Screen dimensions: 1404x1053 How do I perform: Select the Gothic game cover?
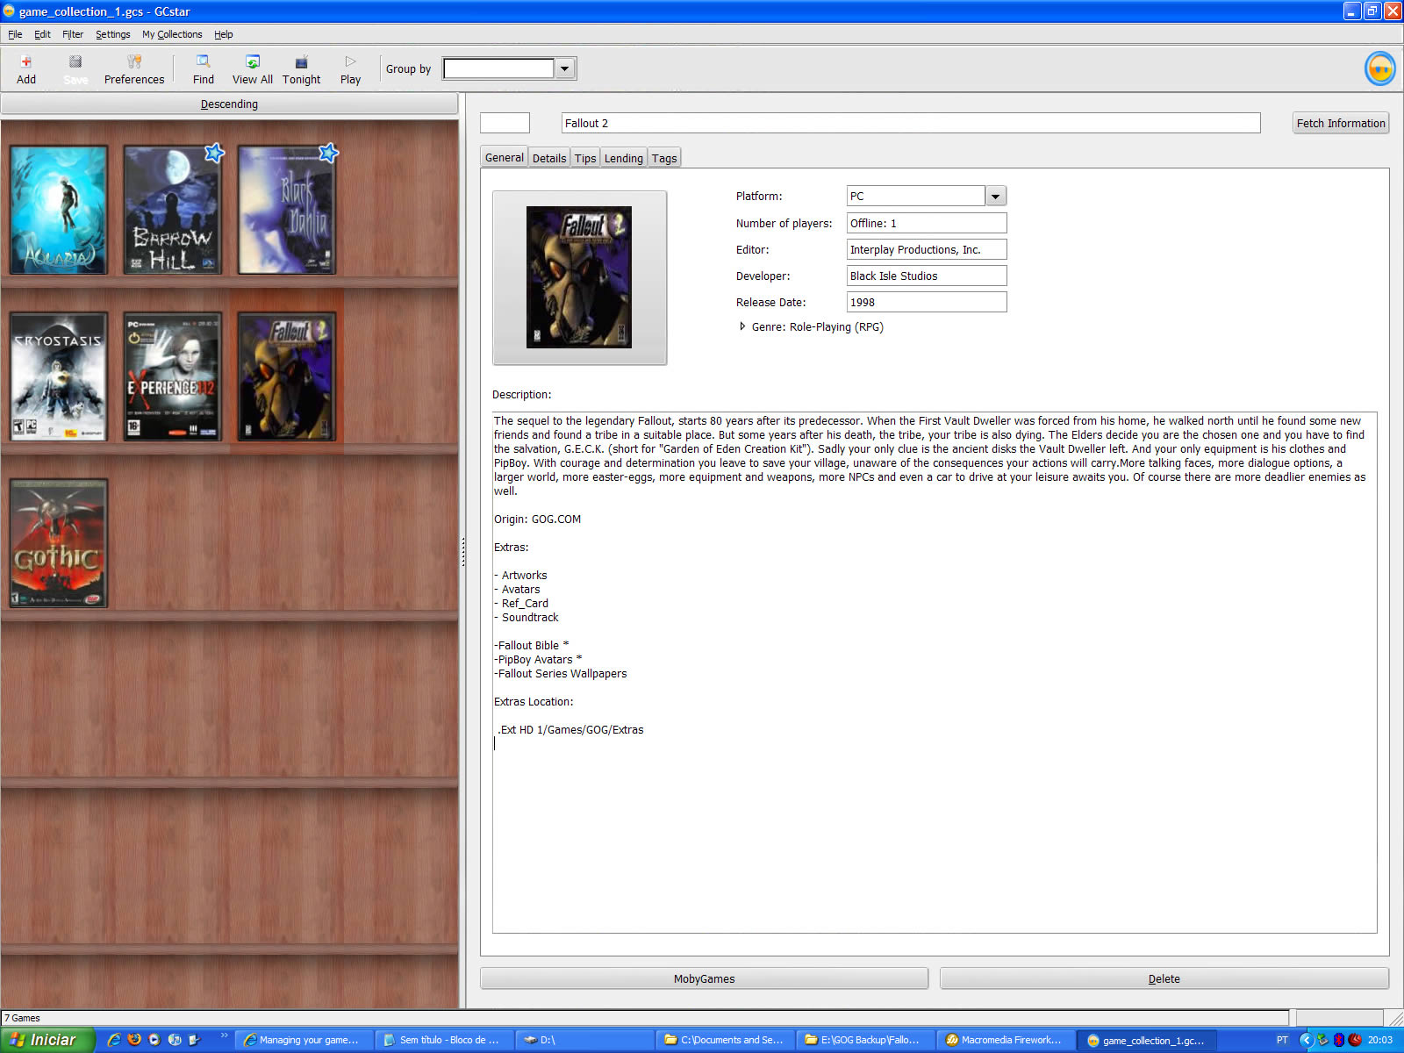coord(59,543)
